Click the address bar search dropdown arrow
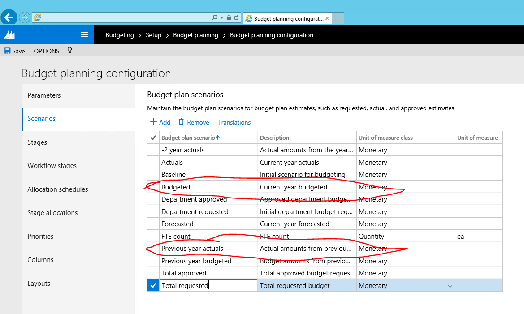This screenshot has height=314, width=524. [221, 18]
